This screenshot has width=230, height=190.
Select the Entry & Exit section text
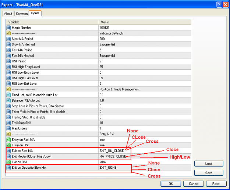click(x=107, y=134)
